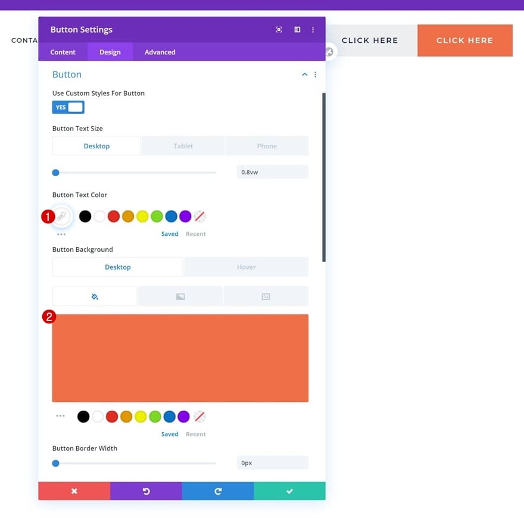The image size is (524, 518).
Task: Save settings with green checkmark button
Action: pyautogui.click(x=290, y=491)
